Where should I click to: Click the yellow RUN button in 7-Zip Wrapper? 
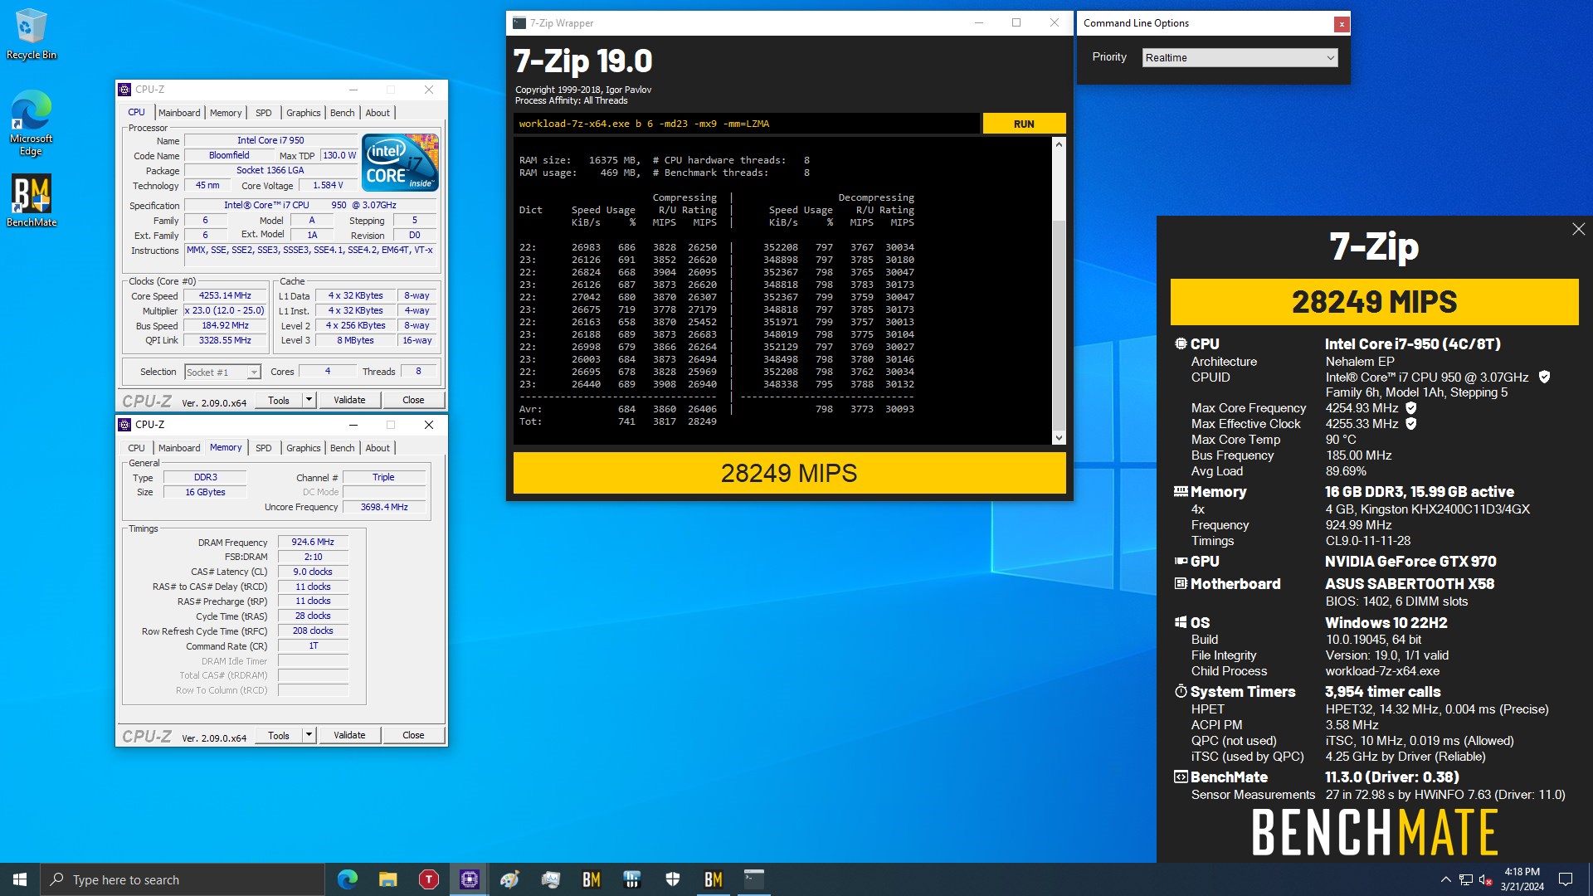[x=1024, y=124]
